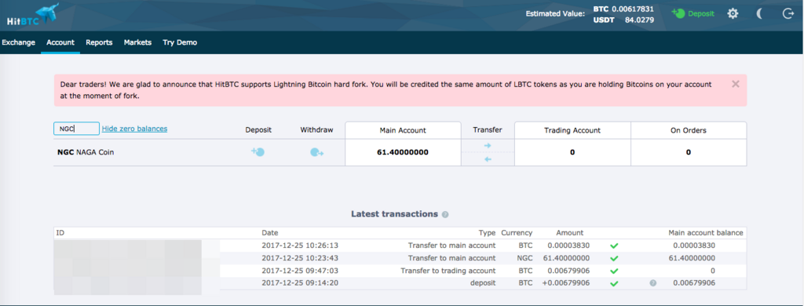804x306 pixels.
Task: Click the date 2017-12-25 09:47:03
Action: click(x=300, y=271)
